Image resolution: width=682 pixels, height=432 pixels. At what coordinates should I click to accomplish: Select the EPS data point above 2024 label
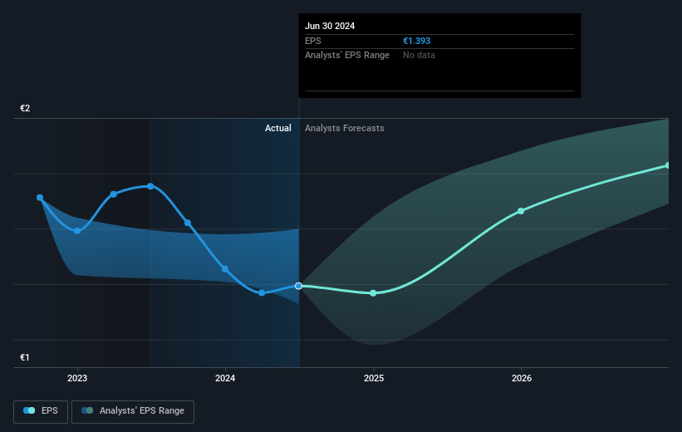point(225,269)
